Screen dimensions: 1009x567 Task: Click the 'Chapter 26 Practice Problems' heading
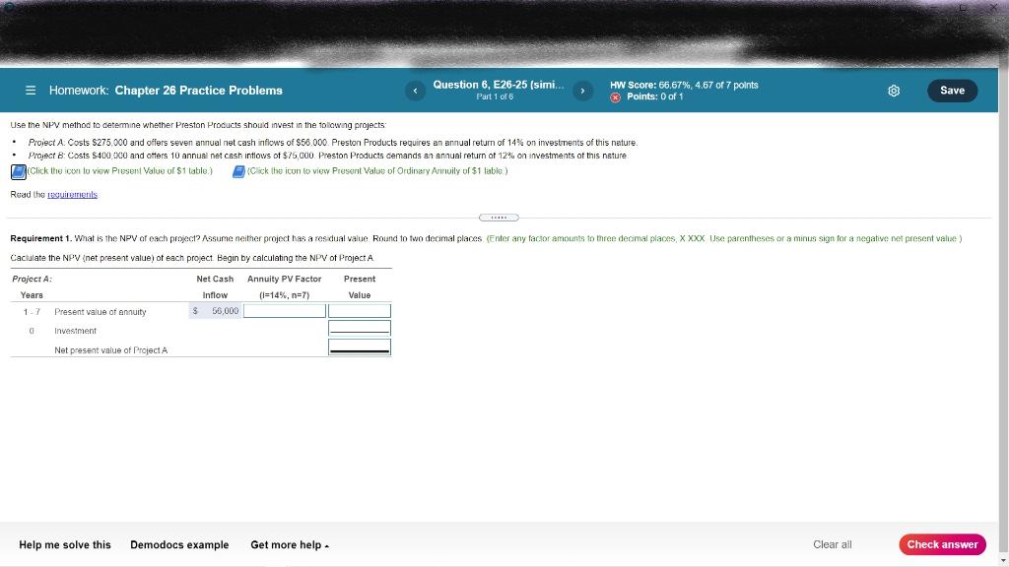pyautogui.click(x=198, y=91)
